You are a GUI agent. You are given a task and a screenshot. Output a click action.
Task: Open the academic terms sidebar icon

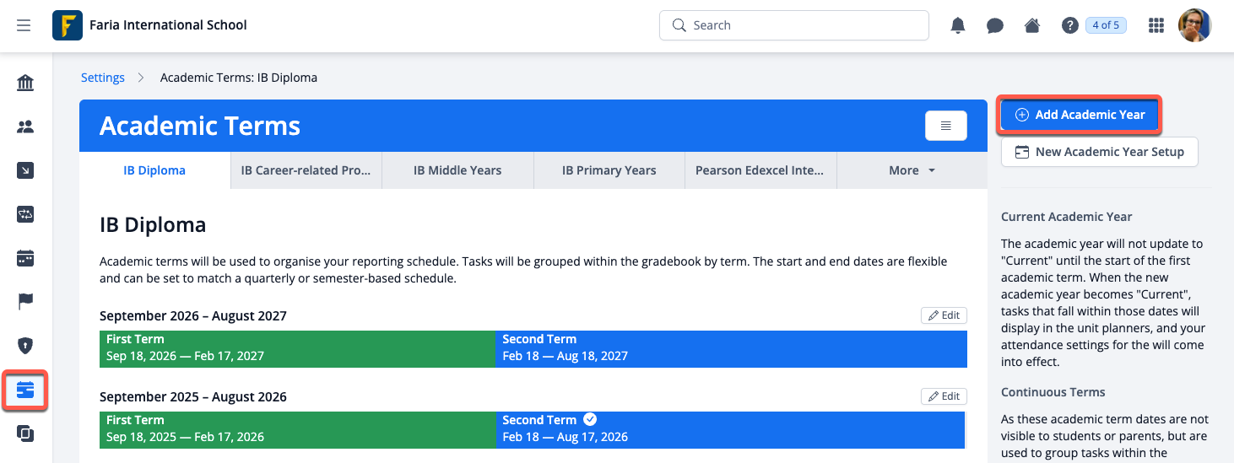coord(25,390)
